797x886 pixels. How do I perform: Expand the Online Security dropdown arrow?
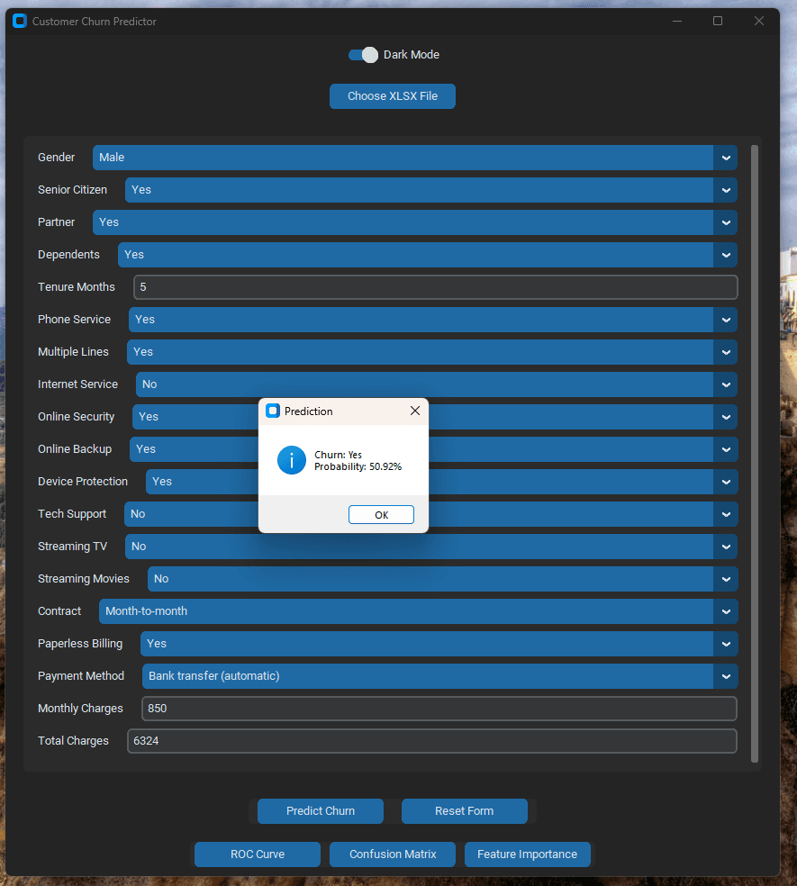(726, 417)
